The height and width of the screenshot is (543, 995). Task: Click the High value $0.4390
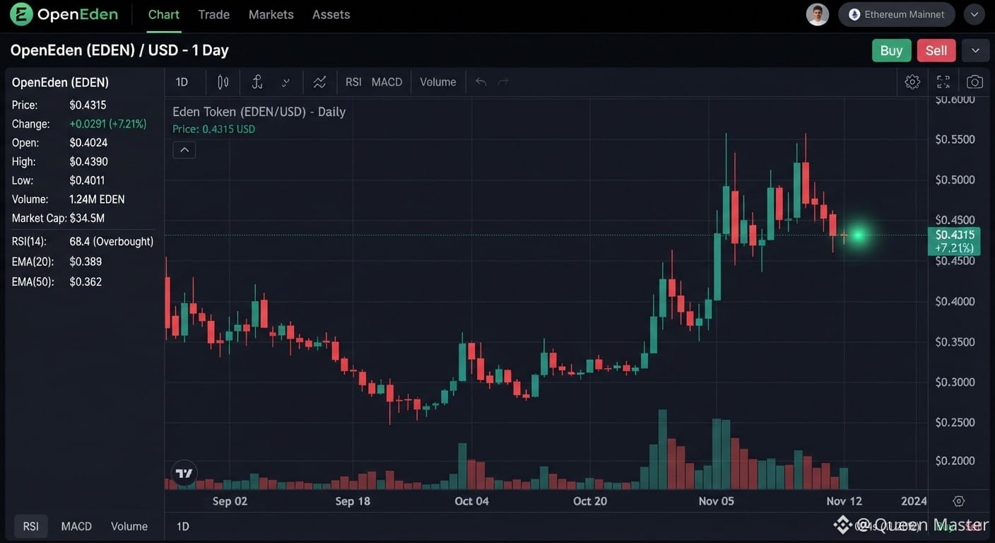(88, 162)
